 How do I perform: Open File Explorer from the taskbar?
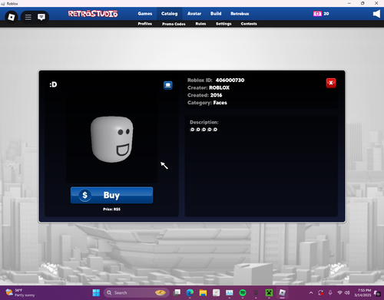tap(203, 292)
